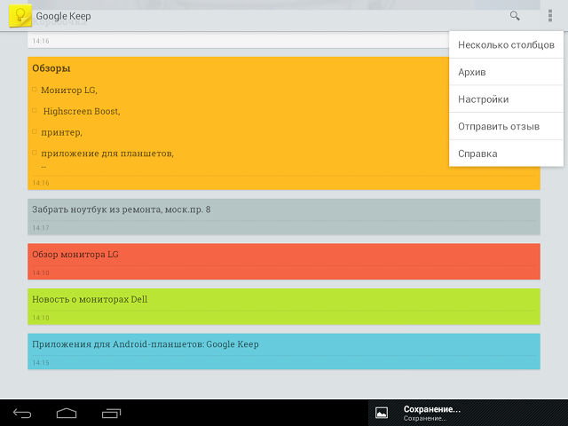Choose "Отправить отзыв" menu item
Viewport: 568px width, 426px height.
click(506, 126)
